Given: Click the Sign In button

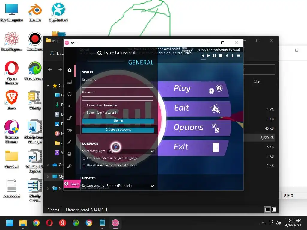Looking at the screenshot, I should coord(118,121).
